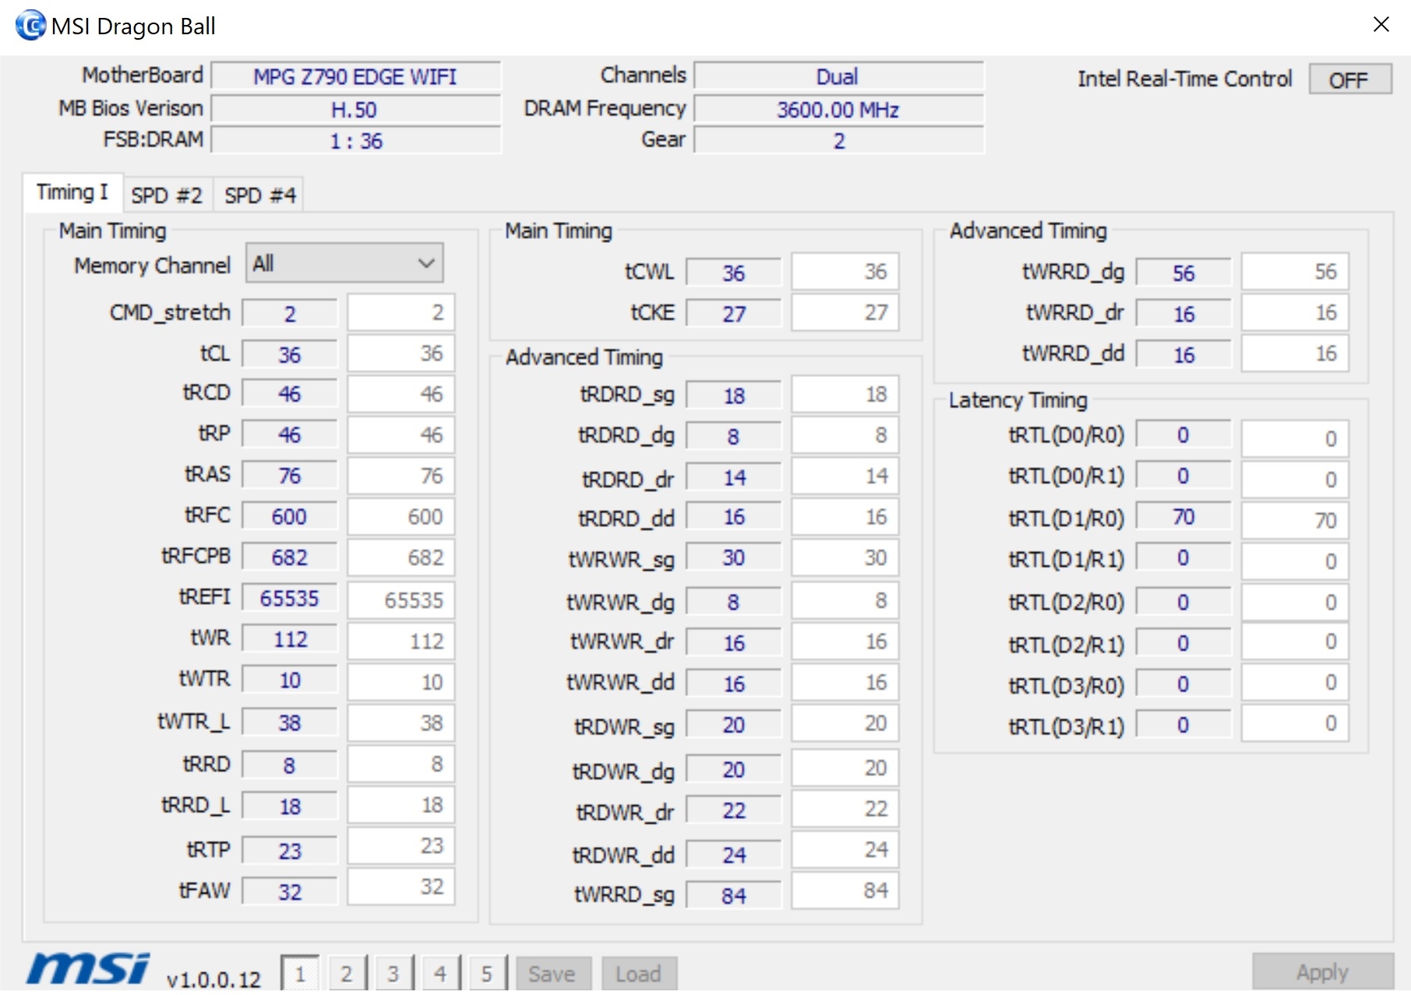Select profile slot 2 button
1411x995 pixels.
pos(347,973)
